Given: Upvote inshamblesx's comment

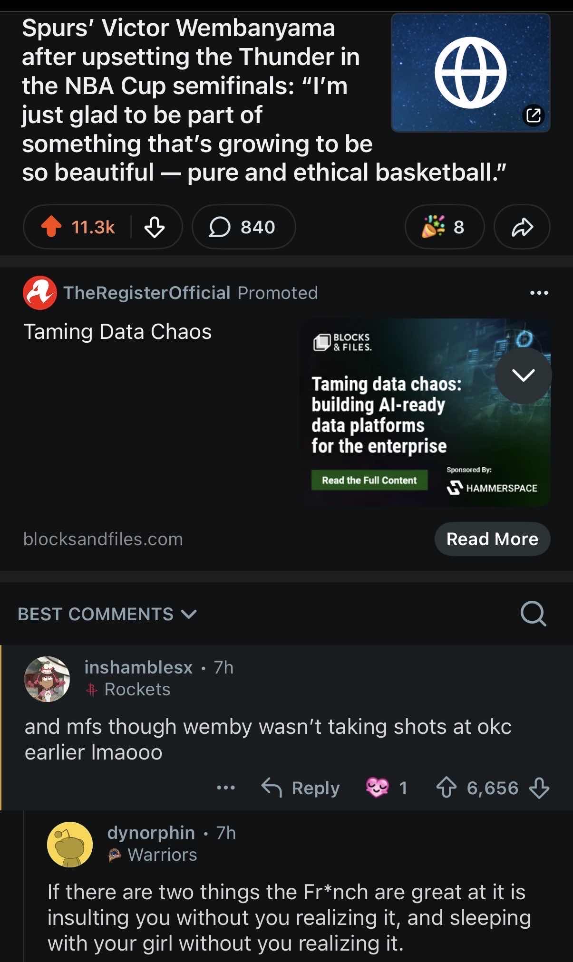Looking at the screenshot, I should tap(446, 788).
